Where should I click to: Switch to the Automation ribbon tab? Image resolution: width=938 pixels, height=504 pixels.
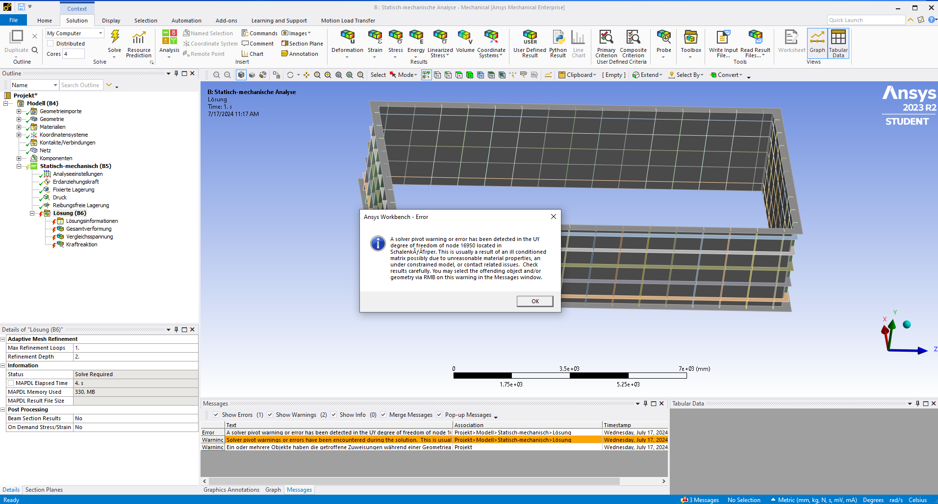tap(186, 21)
